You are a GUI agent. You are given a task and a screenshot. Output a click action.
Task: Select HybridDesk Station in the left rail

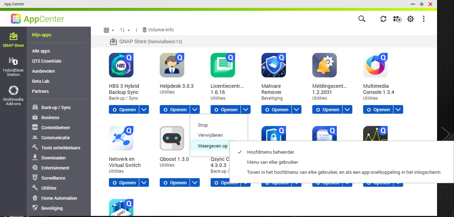click(x=13, y=67)
